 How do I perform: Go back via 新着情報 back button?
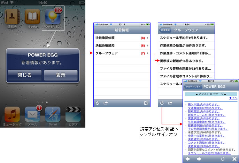(x=165, y=30)
